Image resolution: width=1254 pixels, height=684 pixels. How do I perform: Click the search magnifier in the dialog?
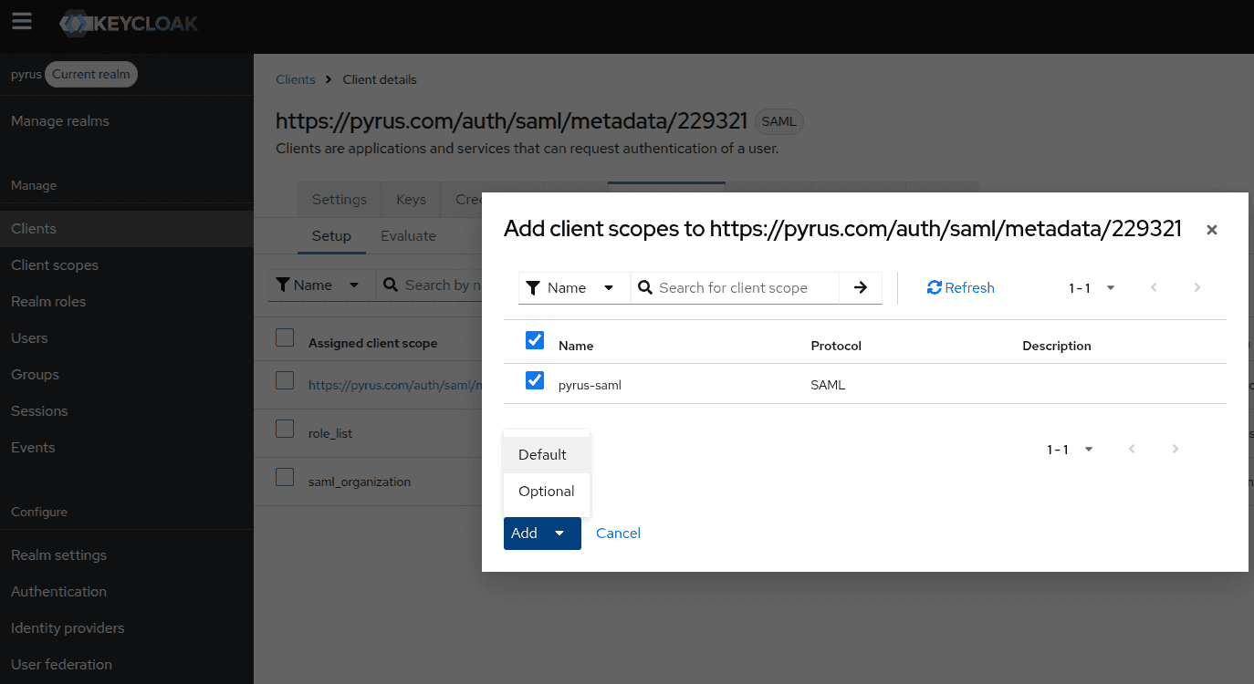tap(645, 287)
